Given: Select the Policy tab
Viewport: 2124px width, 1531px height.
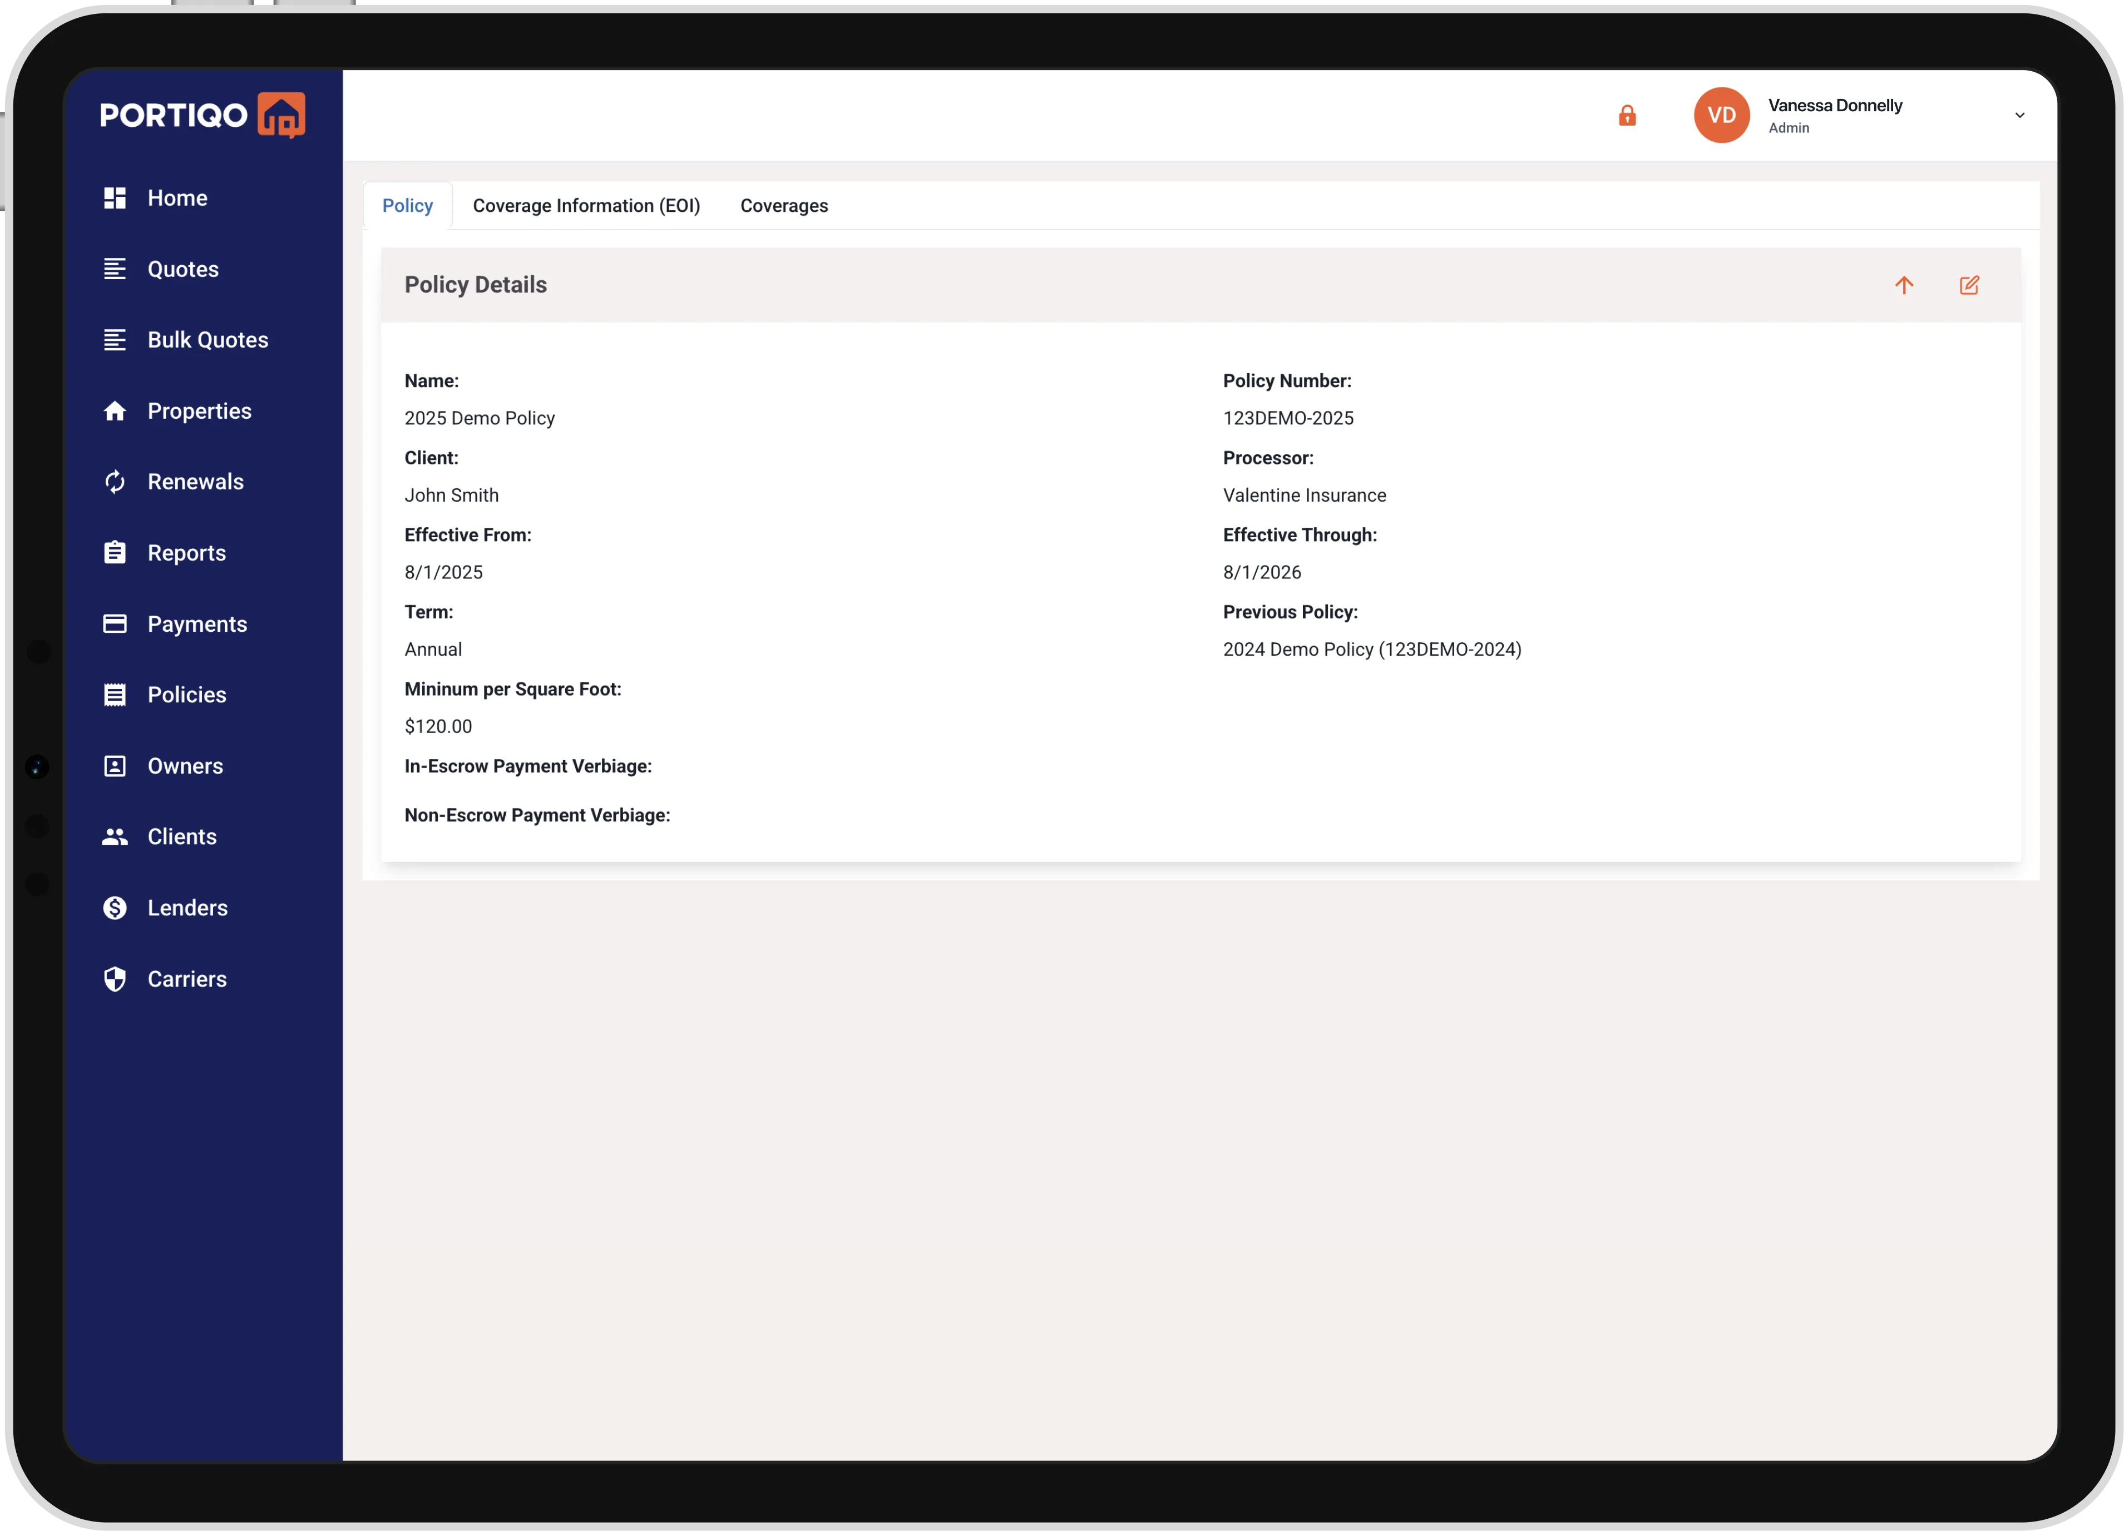Looking at the screenshot, I should [407, 206].
